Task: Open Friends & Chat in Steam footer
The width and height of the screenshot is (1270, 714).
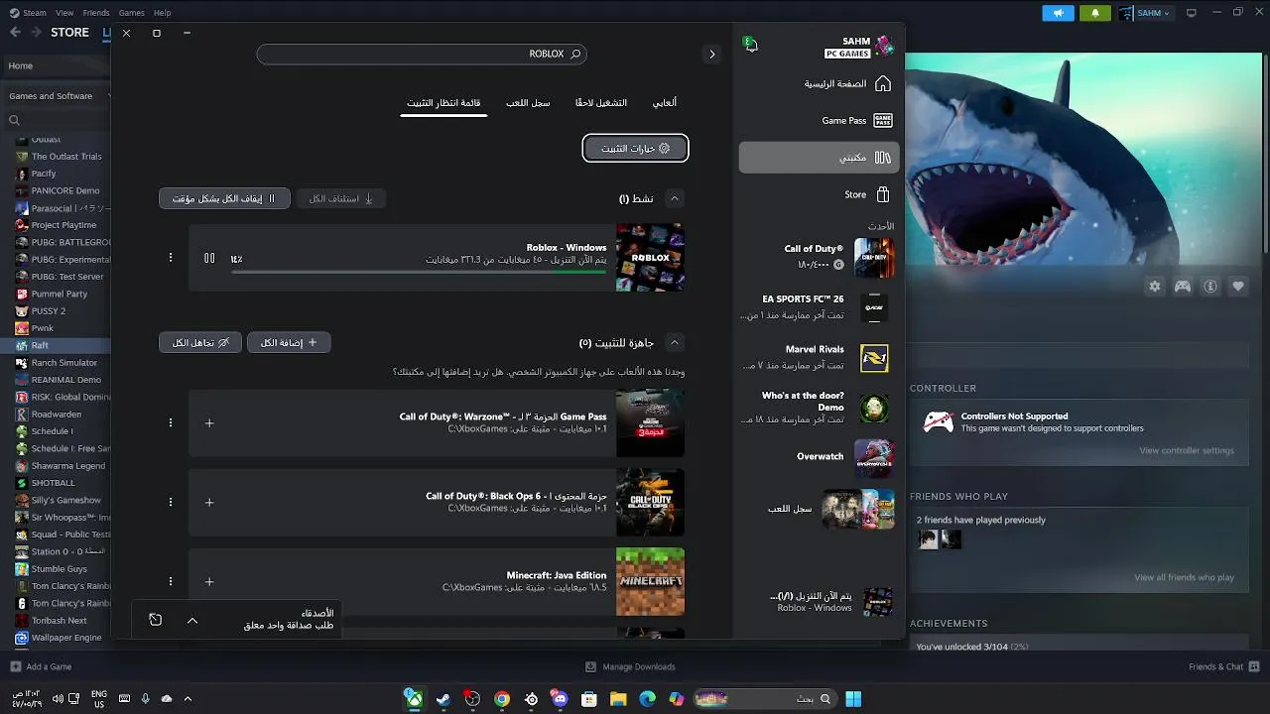Action: [x=1224, y=666]
